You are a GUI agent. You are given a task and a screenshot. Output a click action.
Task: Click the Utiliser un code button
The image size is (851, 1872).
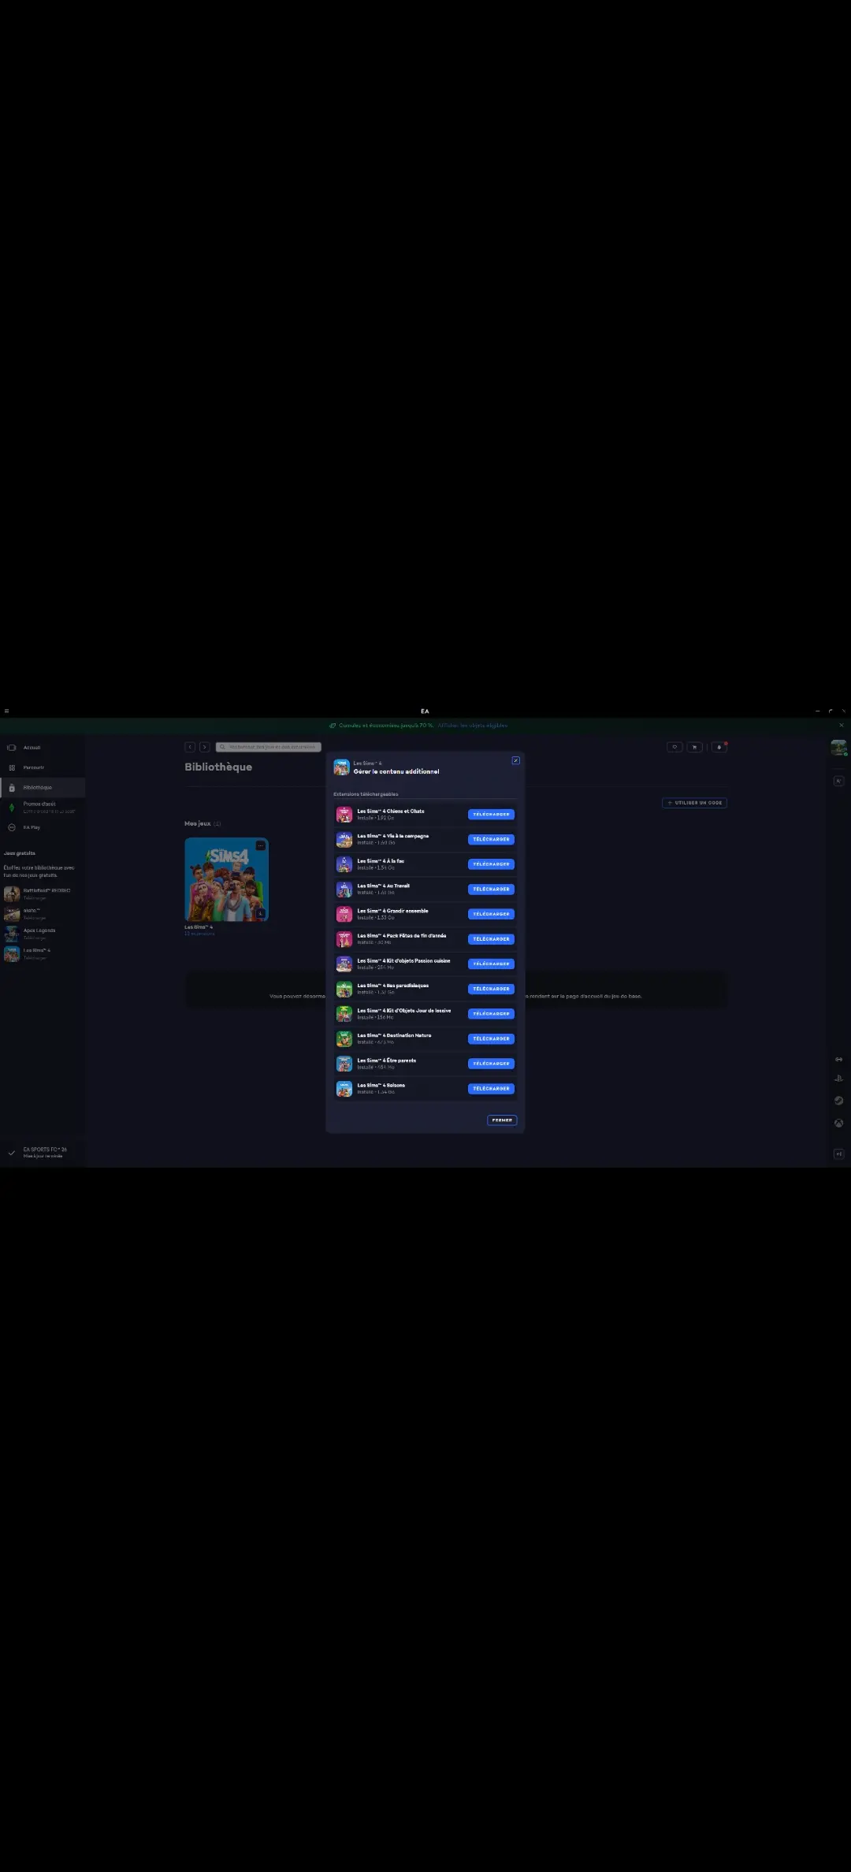point(694,803)
